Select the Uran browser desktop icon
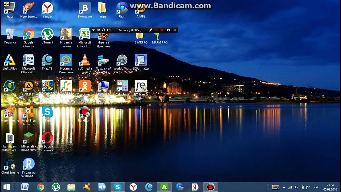This screenshot has width=341, height=192. [x=122, y=10]
